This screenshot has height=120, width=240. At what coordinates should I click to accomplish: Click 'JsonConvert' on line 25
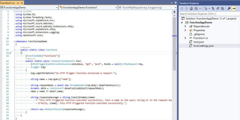(x=57, y=88)
